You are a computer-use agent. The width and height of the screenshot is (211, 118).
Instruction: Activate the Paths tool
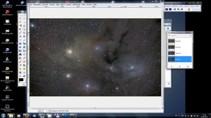[24, 29]
